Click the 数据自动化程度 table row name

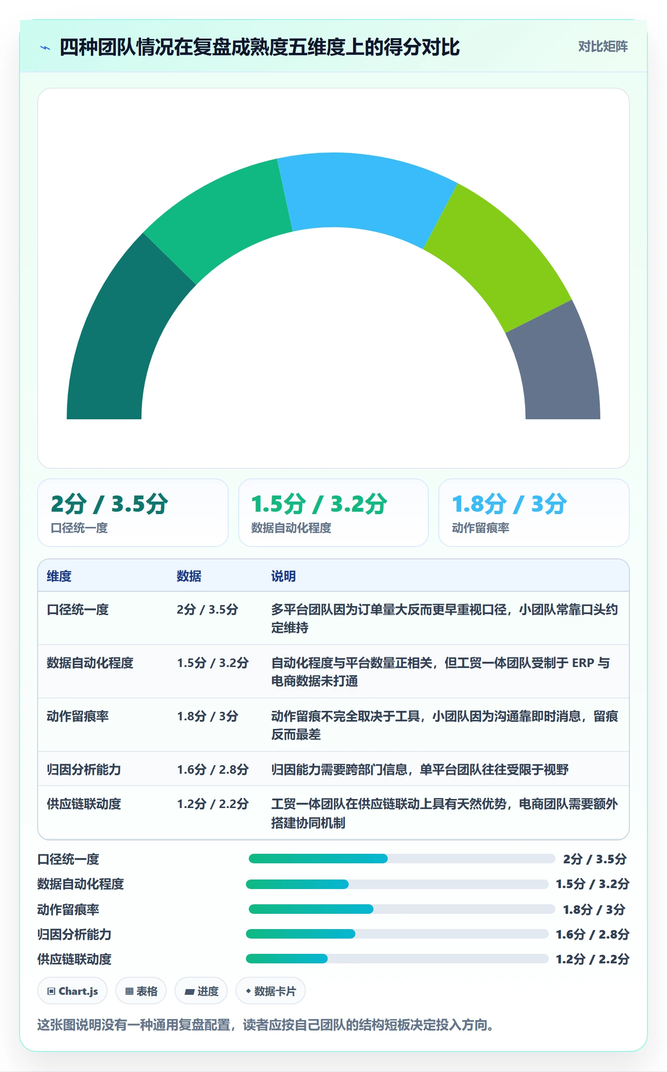point(90,663)
